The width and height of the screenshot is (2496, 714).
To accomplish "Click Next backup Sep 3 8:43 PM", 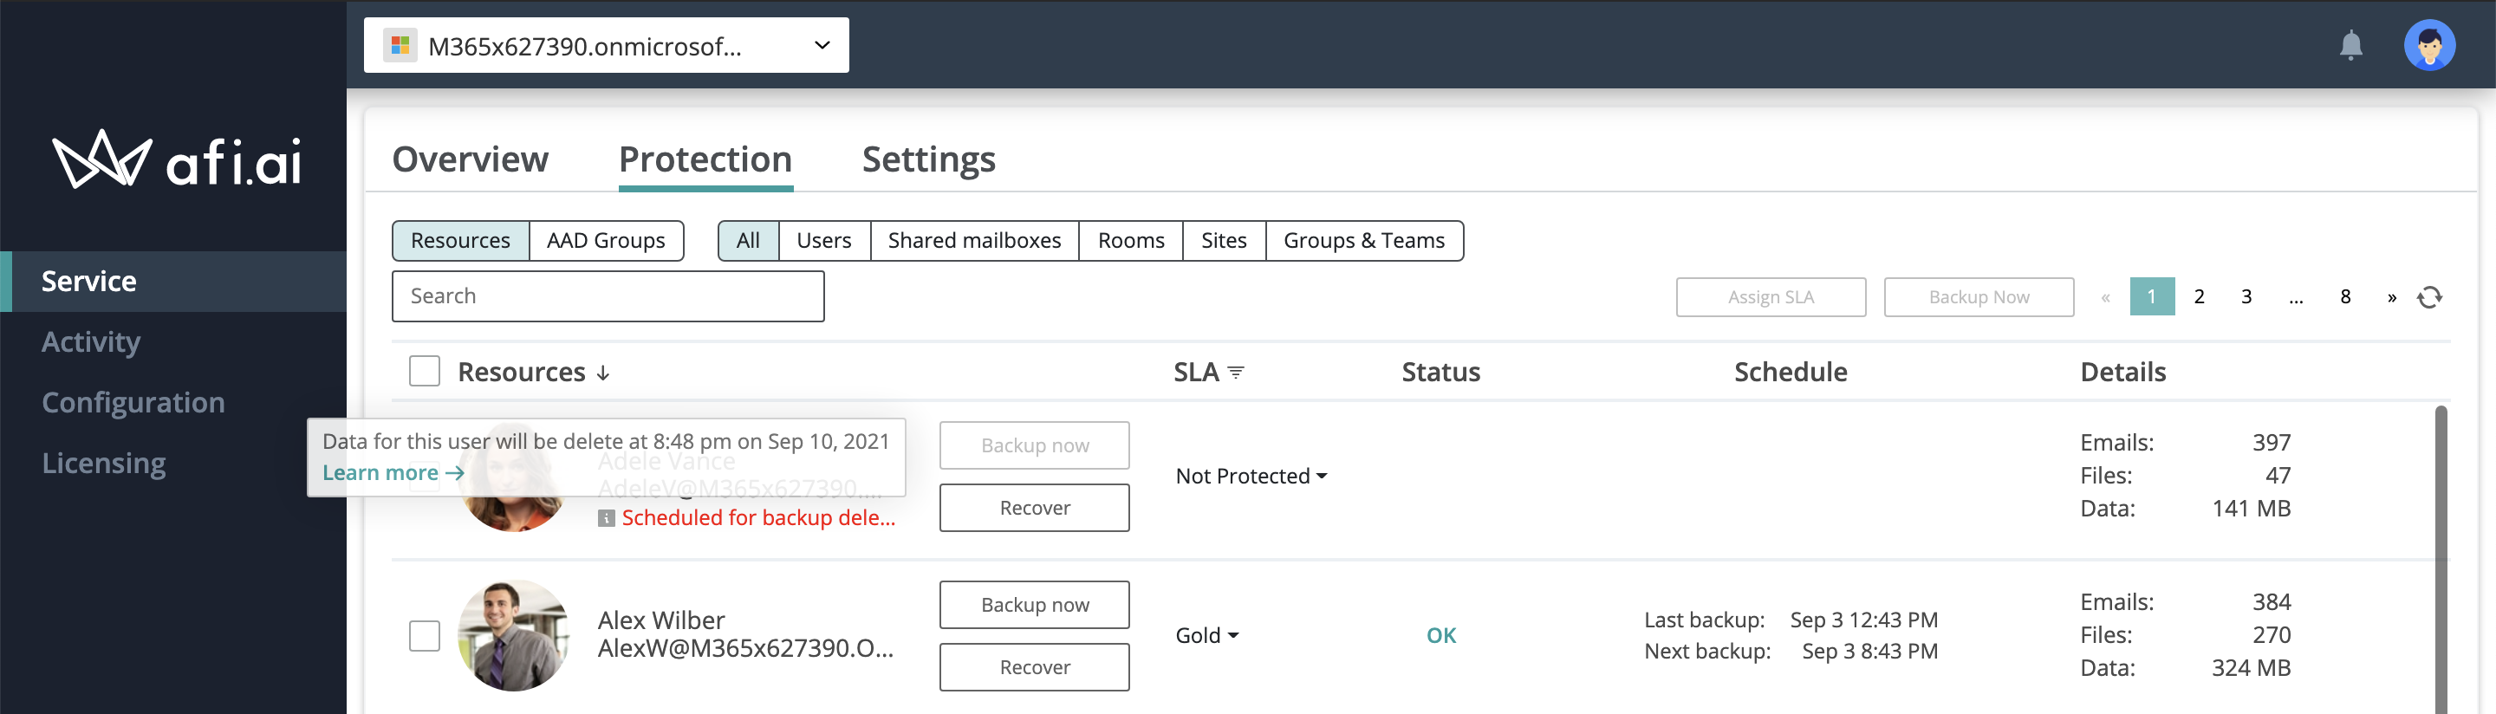I will (1790, 652).
